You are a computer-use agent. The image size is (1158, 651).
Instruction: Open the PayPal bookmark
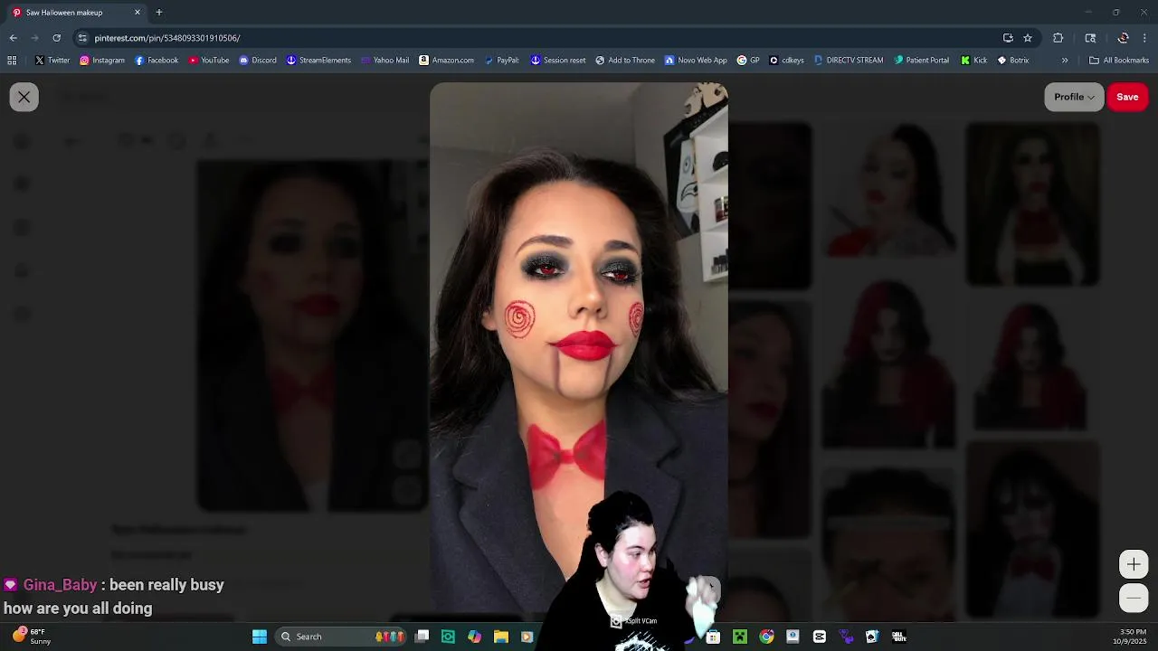click(x=501, y=61)
